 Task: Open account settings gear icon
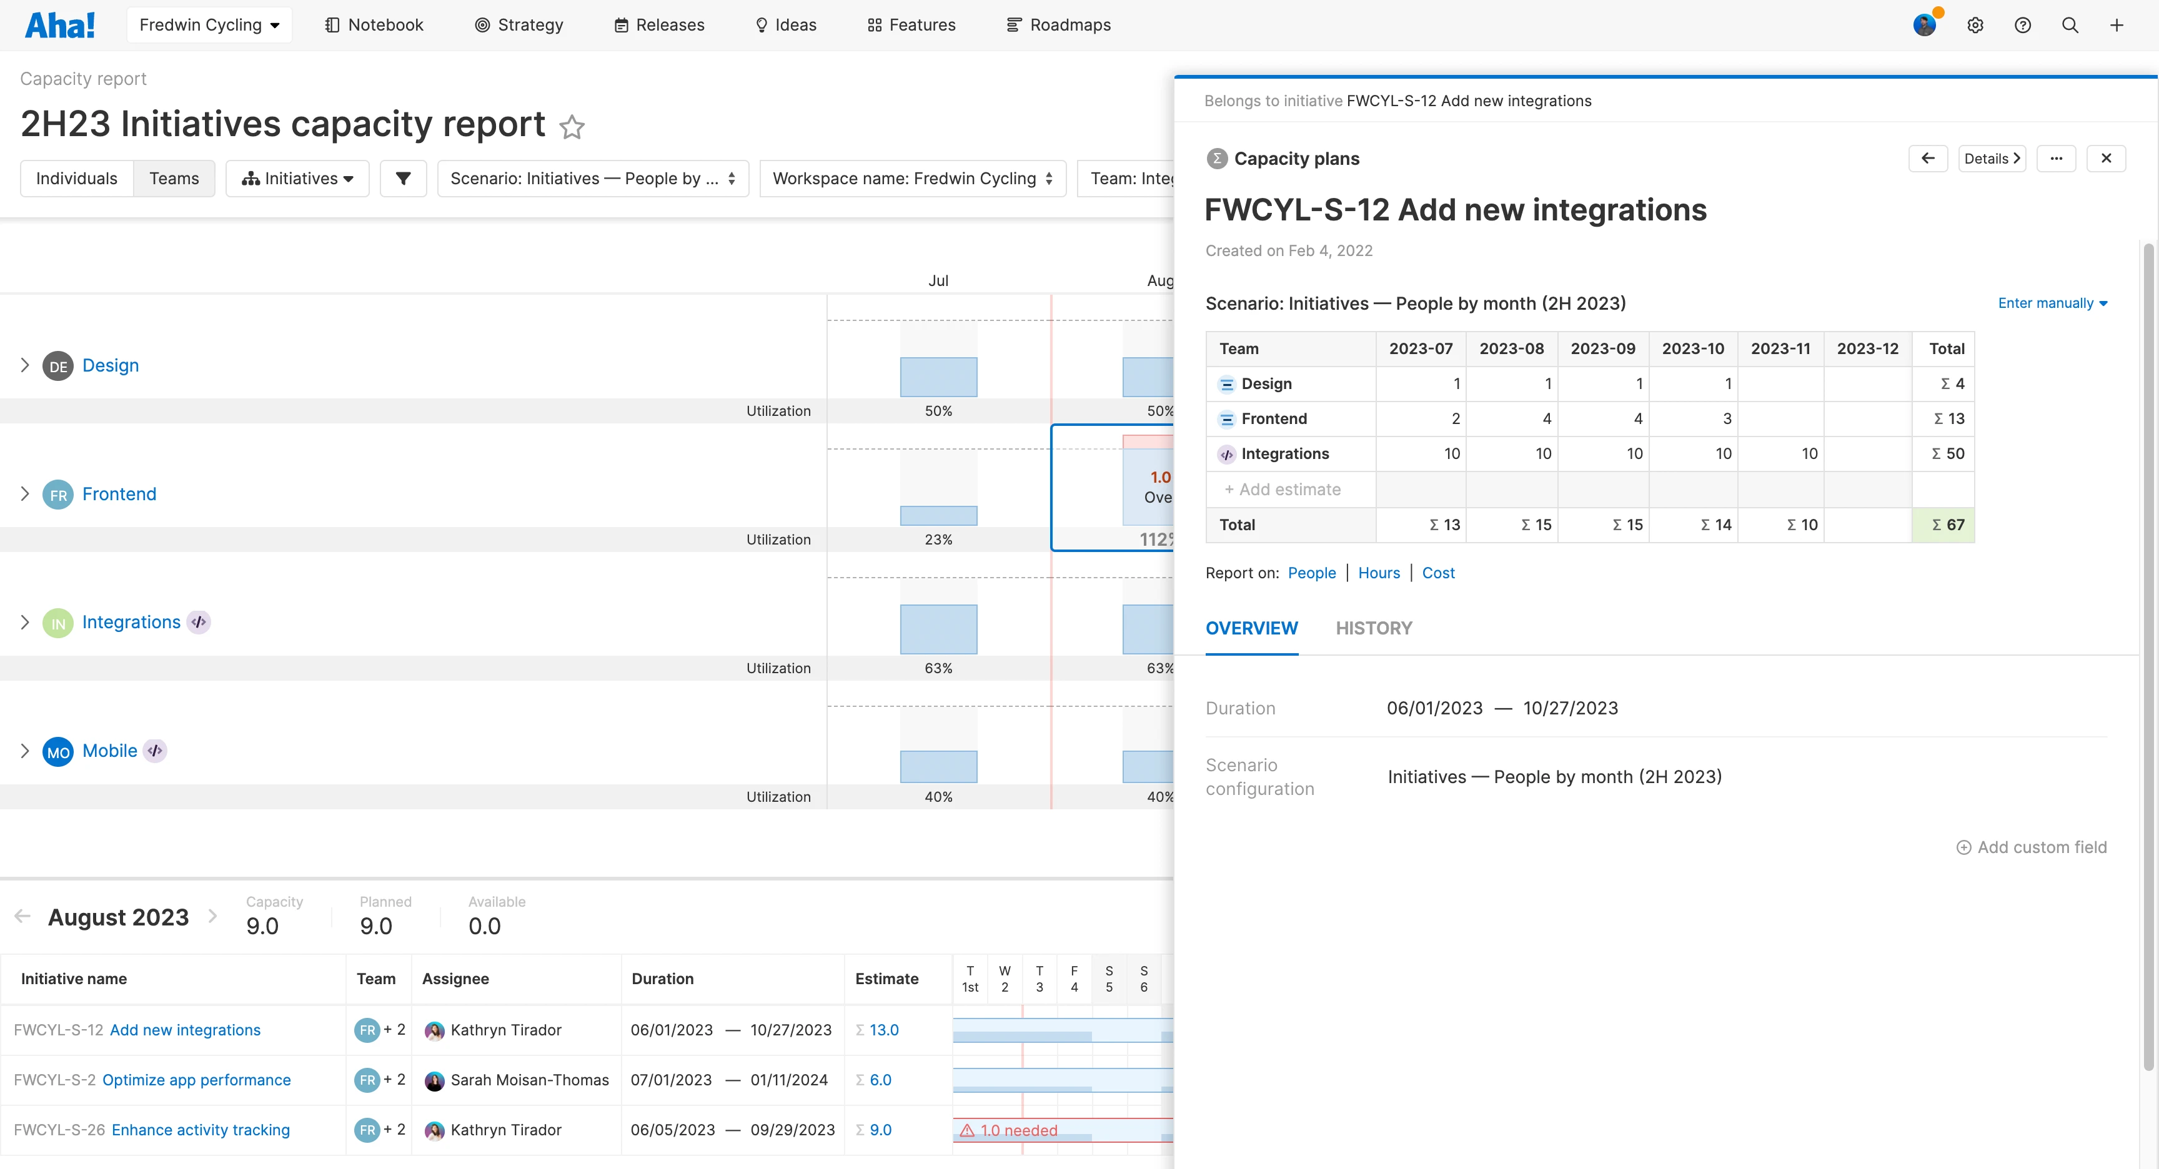point(1975,25)
